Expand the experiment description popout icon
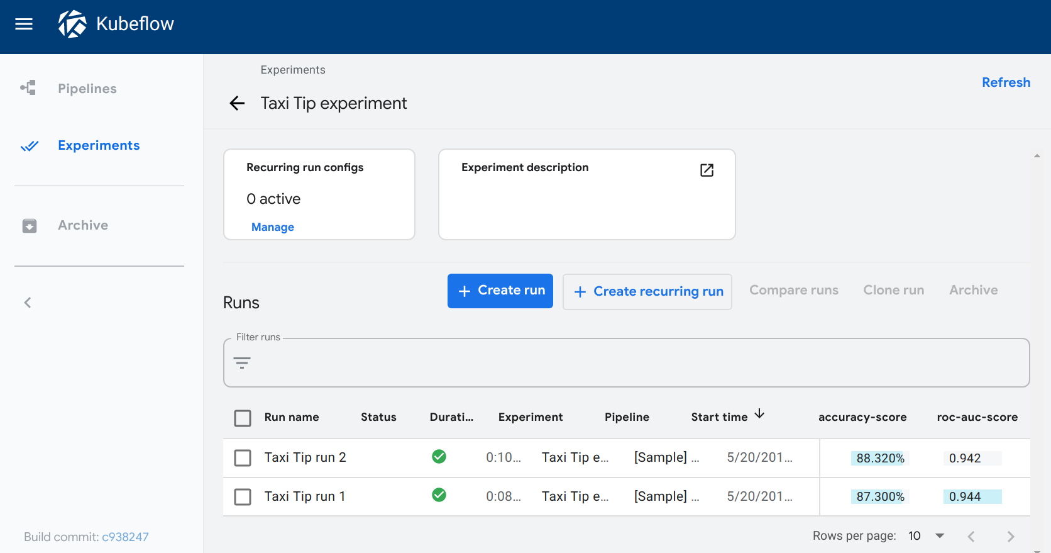Viewport: 1051px width, 553px height. click(x=707, y=170)
